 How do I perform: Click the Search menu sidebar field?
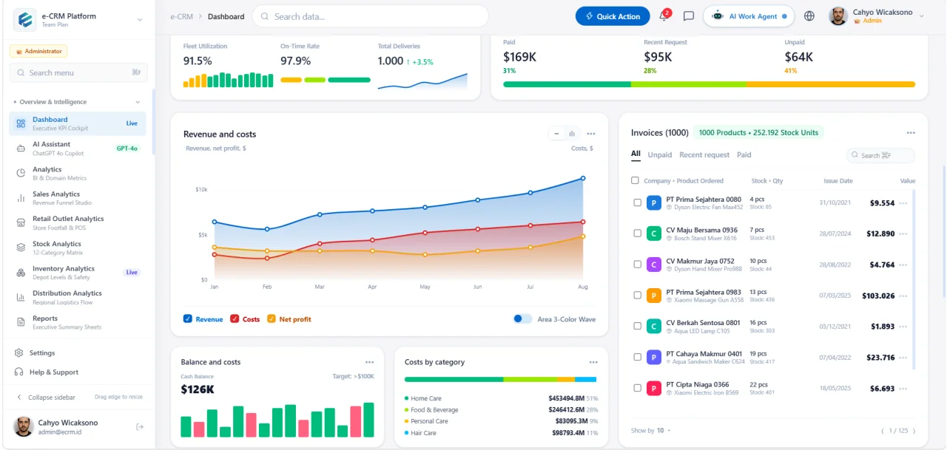(78, 72)
